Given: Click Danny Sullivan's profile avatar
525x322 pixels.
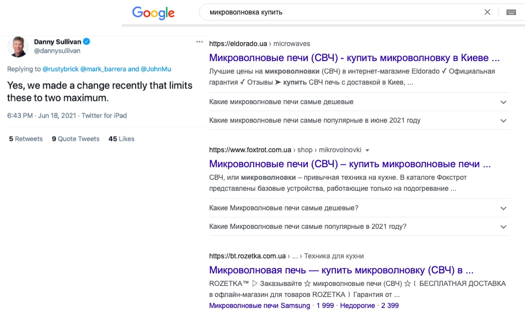Looking at the screenshot, I should (18, 47).
